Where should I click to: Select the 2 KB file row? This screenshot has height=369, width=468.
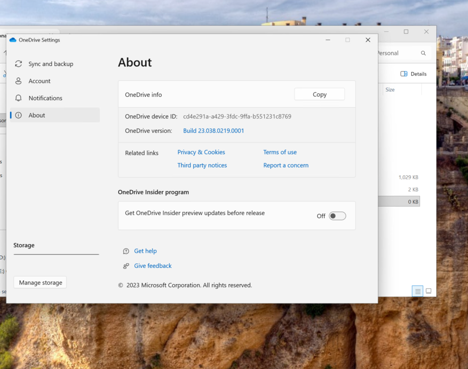point(399,189)
